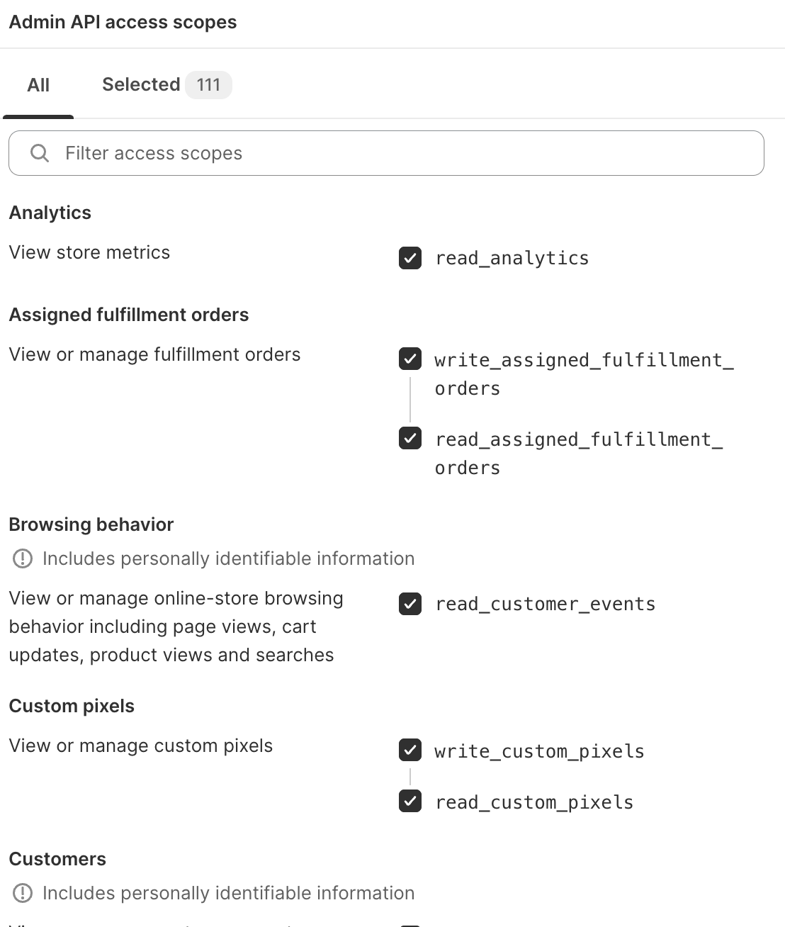Screen dimensions: 785x927
Task: Click the Analytics section heading
Action: [x=50, y=213]
